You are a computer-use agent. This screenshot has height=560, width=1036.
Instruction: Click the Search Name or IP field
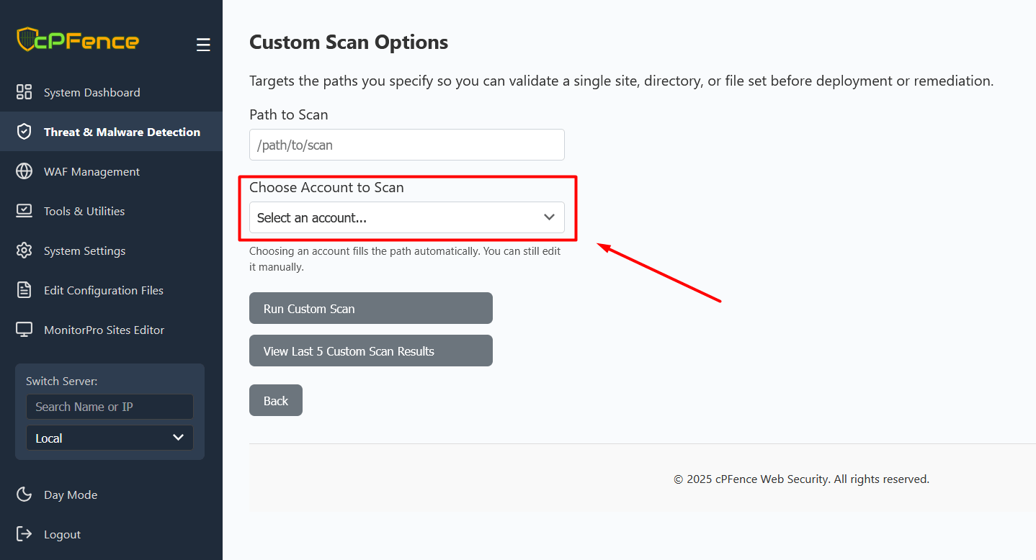(109, 407)
